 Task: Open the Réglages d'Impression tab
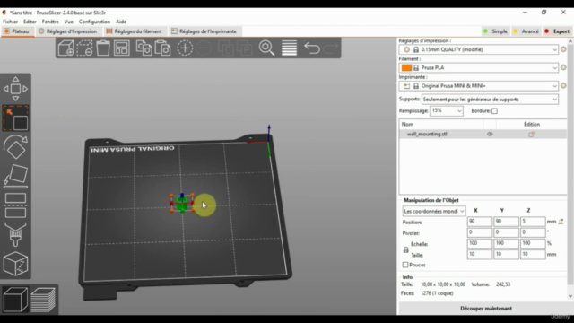tap(68, 31)
